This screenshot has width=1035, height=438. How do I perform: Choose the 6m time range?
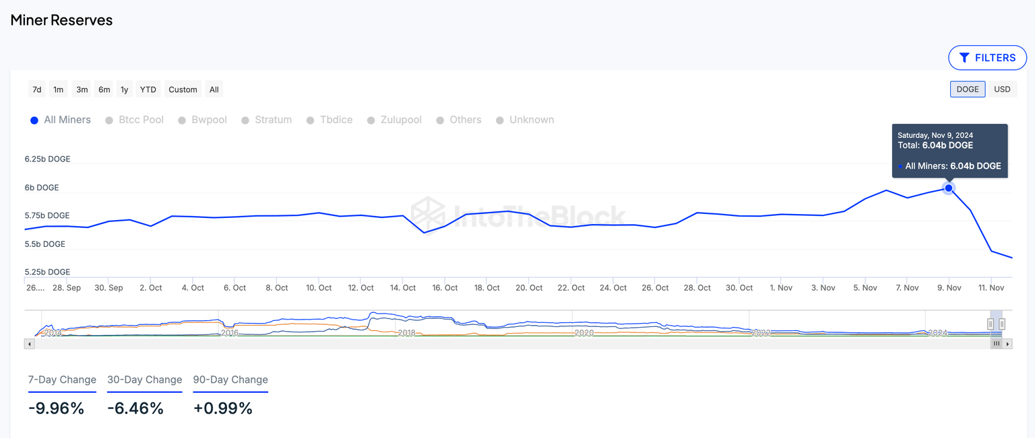tap(104, 89)
